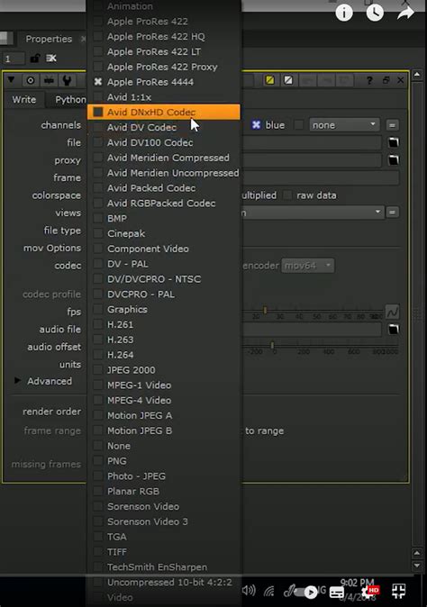Image resolution: width=427 pixels, height=607 pixels.
Task: Browse for audio file folder icon
Action: pos(394,330)
